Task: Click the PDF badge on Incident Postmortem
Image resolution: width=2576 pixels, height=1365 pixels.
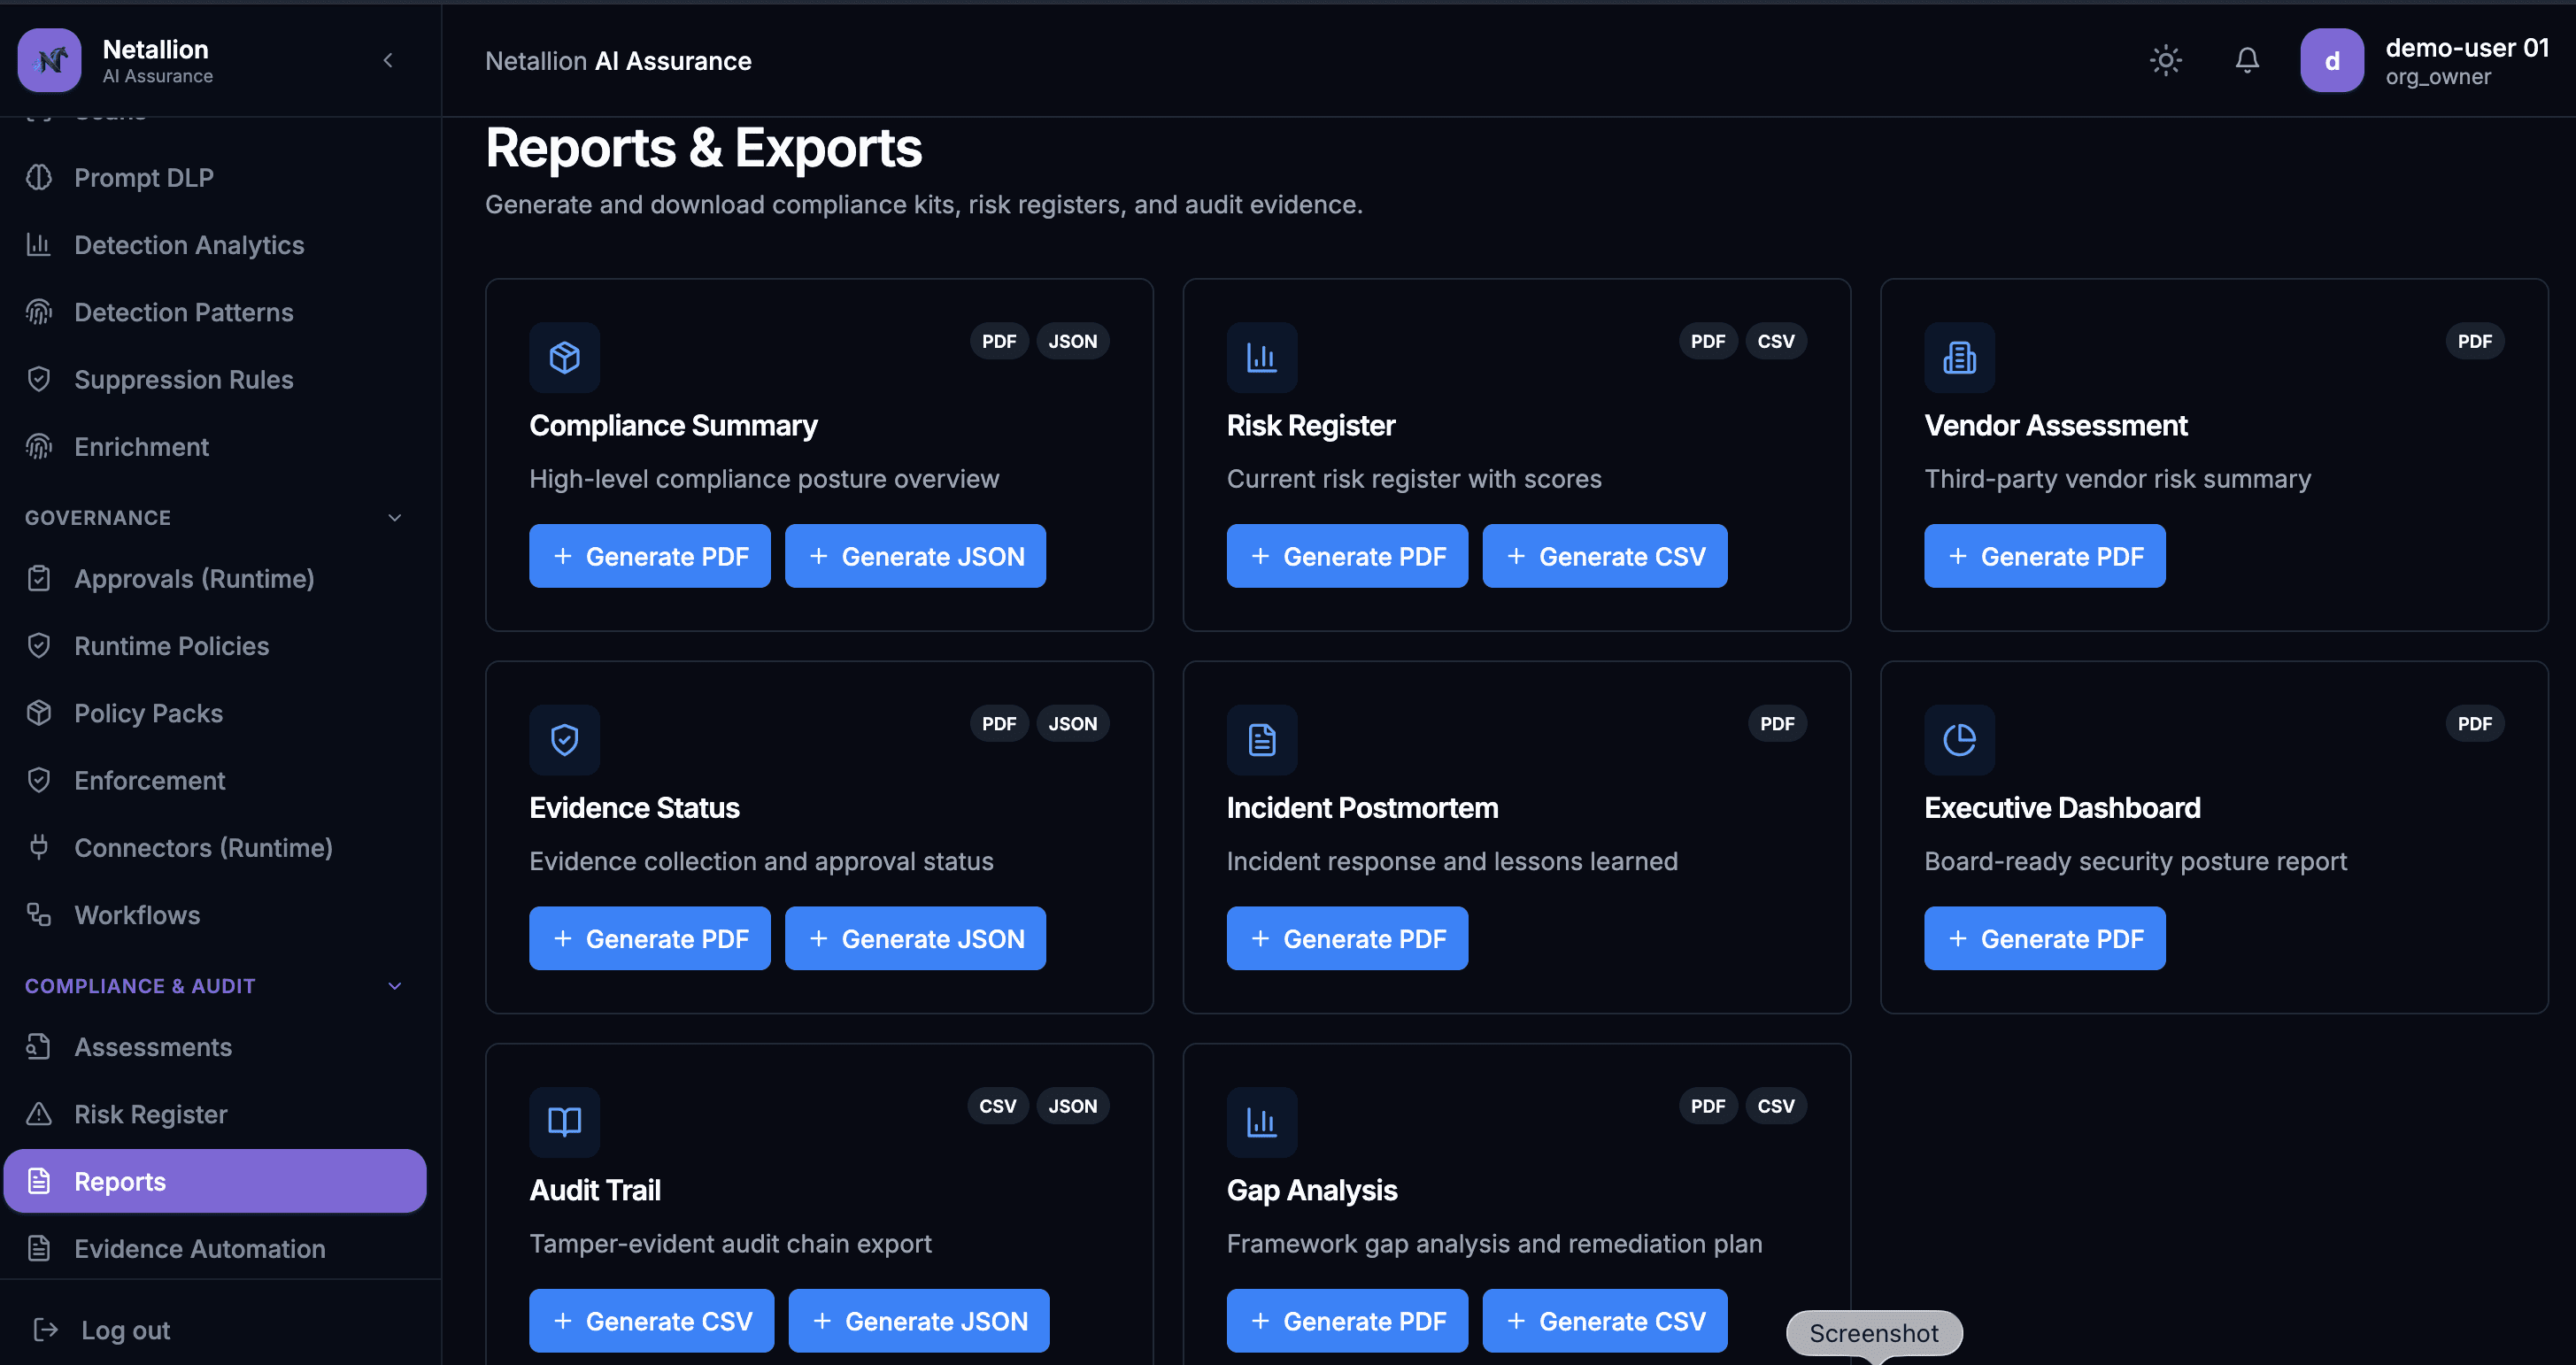Action: pos(1777,724)
